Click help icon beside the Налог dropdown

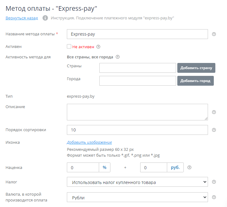tap(214, 182)
